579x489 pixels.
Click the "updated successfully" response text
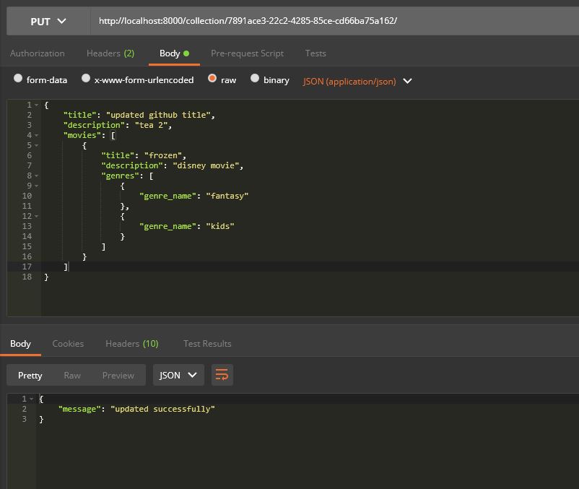click(x=162, y=409)
